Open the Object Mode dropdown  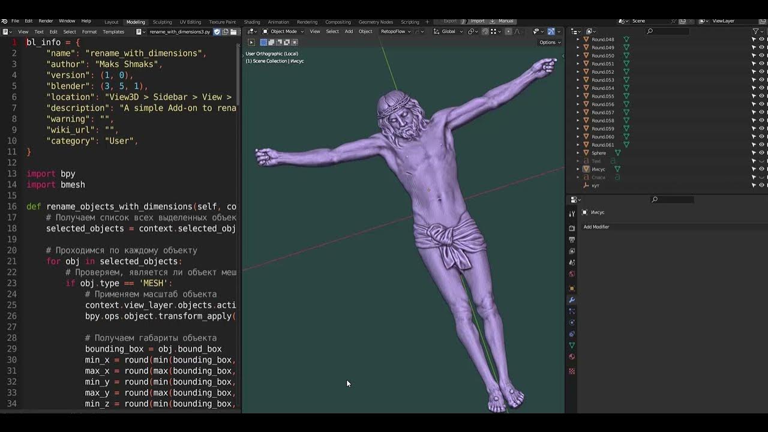(283, 32)
